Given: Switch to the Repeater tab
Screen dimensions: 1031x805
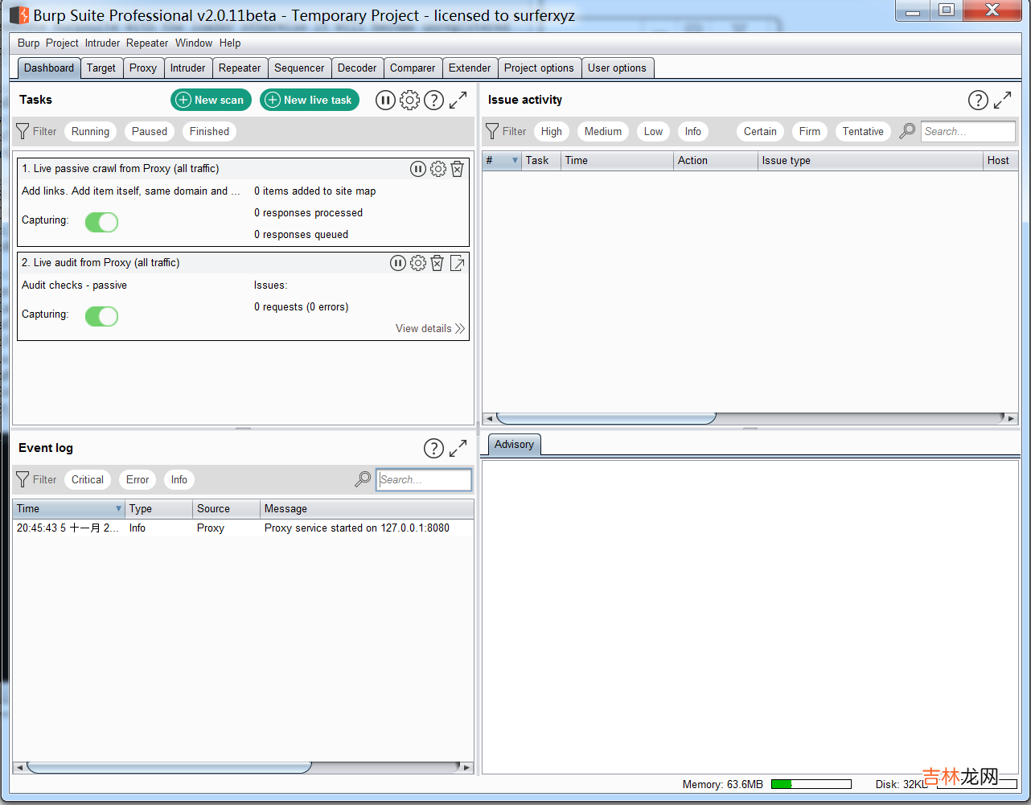Looking at the screenshot, I should [x=240, y=68].
